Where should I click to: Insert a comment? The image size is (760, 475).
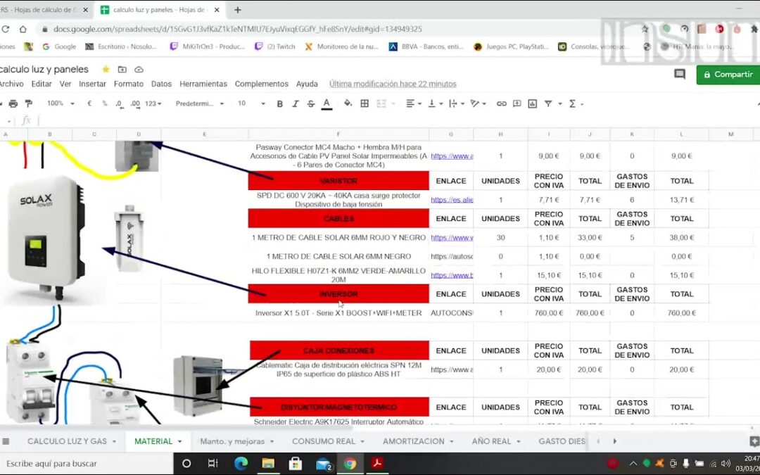517,103
